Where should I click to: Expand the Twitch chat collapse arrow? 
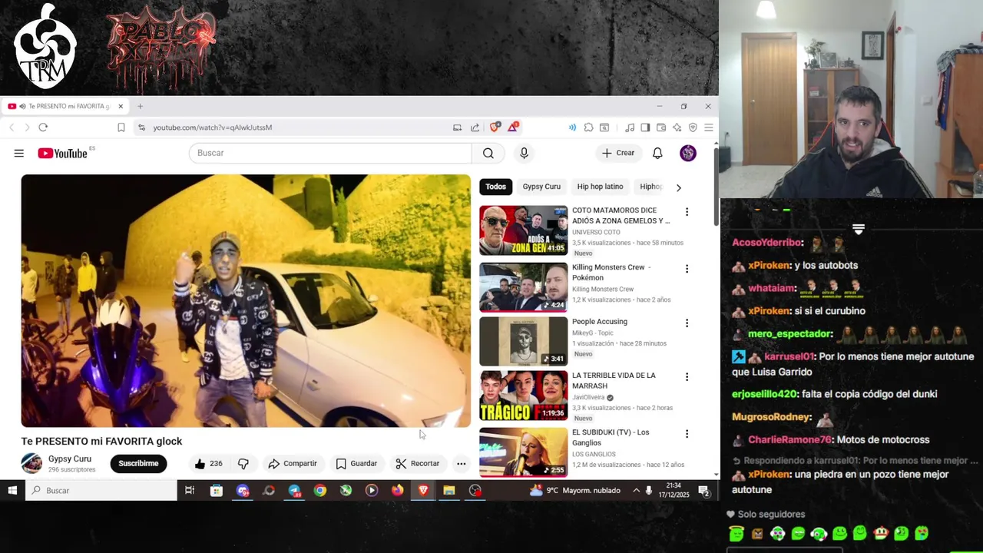tap(859, 229)
